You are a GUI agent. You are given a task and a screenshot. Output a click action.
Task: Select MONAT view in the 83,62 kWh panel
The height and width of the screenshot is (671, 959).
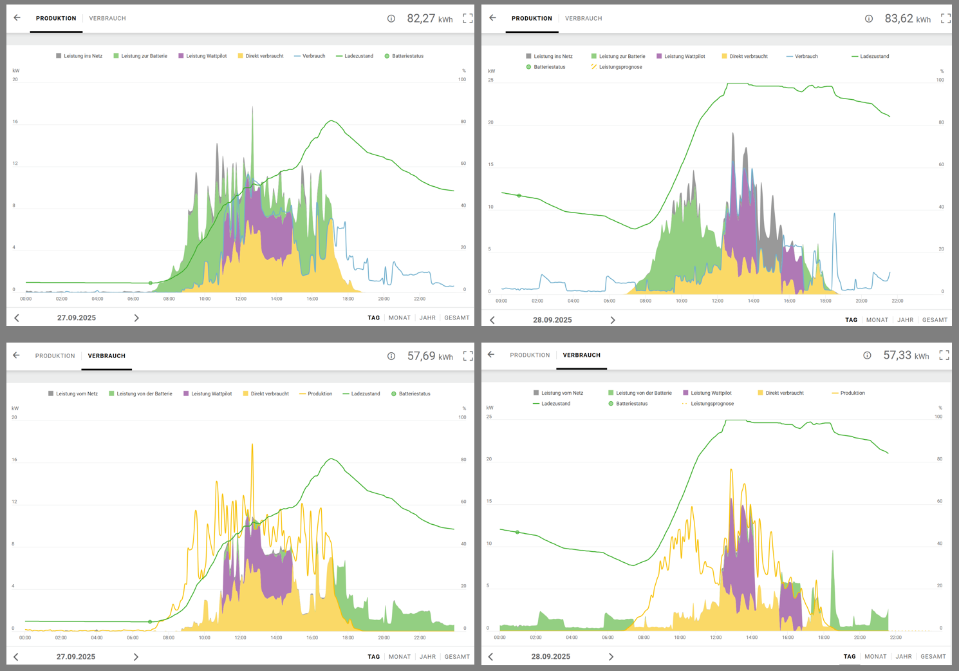click(x=877, y=320)
